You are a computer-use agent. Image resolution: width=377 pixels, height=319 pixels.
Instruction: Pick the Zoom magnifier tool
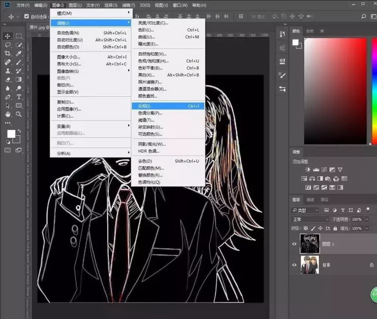tap(19, 114)
